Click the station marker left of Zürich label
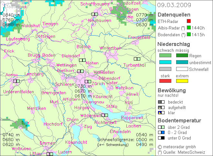 point(88,82)
